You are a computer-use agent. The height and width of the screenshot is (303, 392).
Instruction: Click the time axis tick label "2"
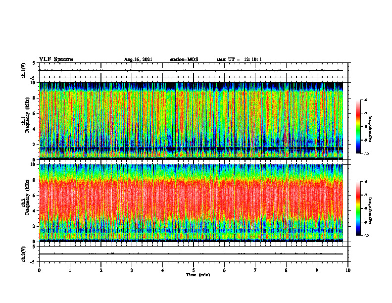pyautogui.click(x=101, y=270)
